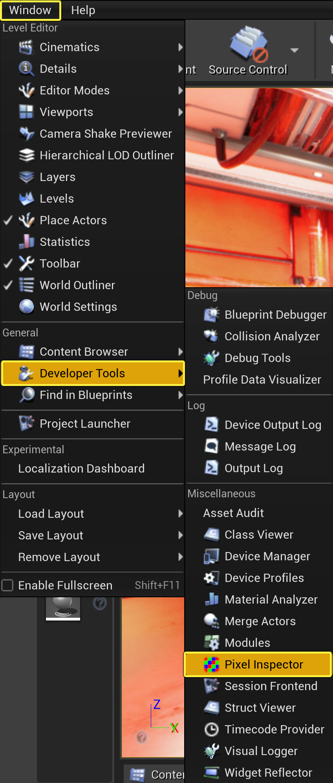Open the Pixel Inspector tool

[257, 664]
